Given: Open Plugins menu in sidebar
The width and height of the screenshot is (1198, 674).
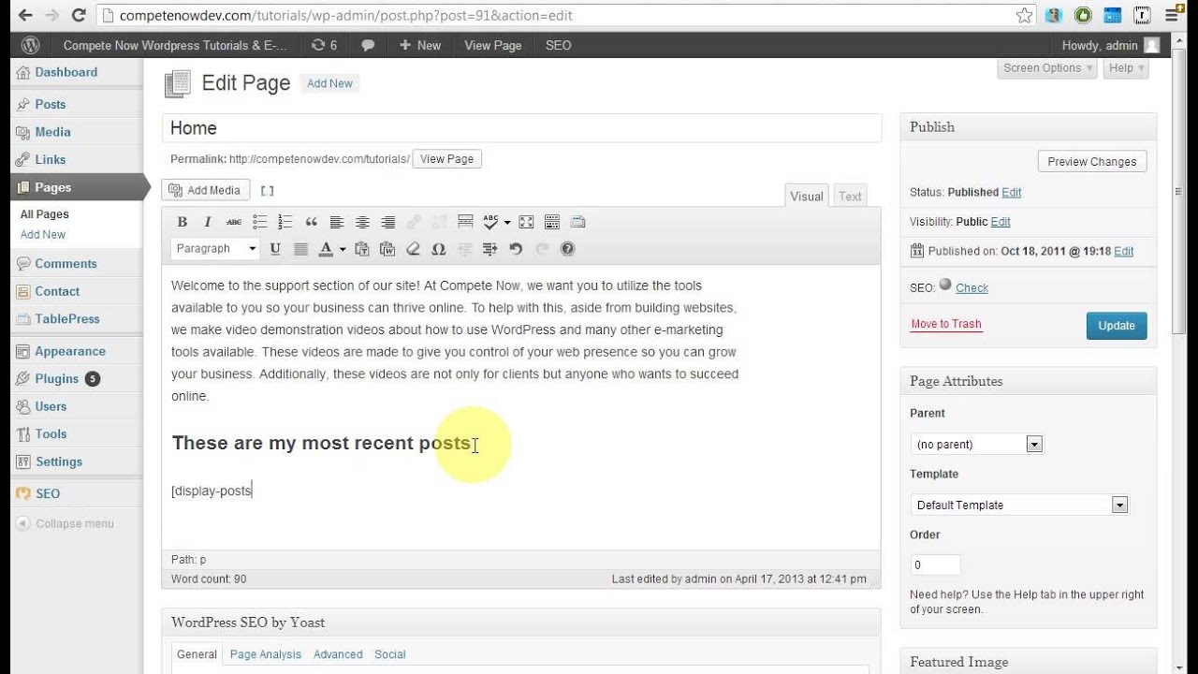Looking at the screenshot, I should [x=57, y=379].
